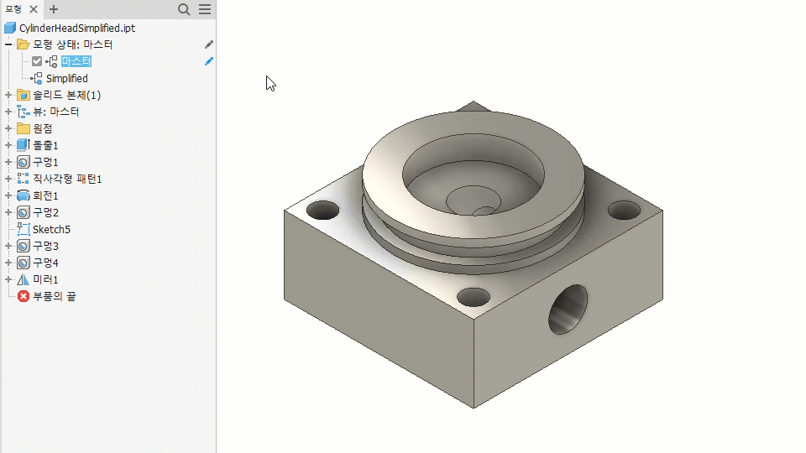Viewport: 806px width, 453px height.
Task: Open the hamburger menu of the model browser
Action: tap(205, 9)
